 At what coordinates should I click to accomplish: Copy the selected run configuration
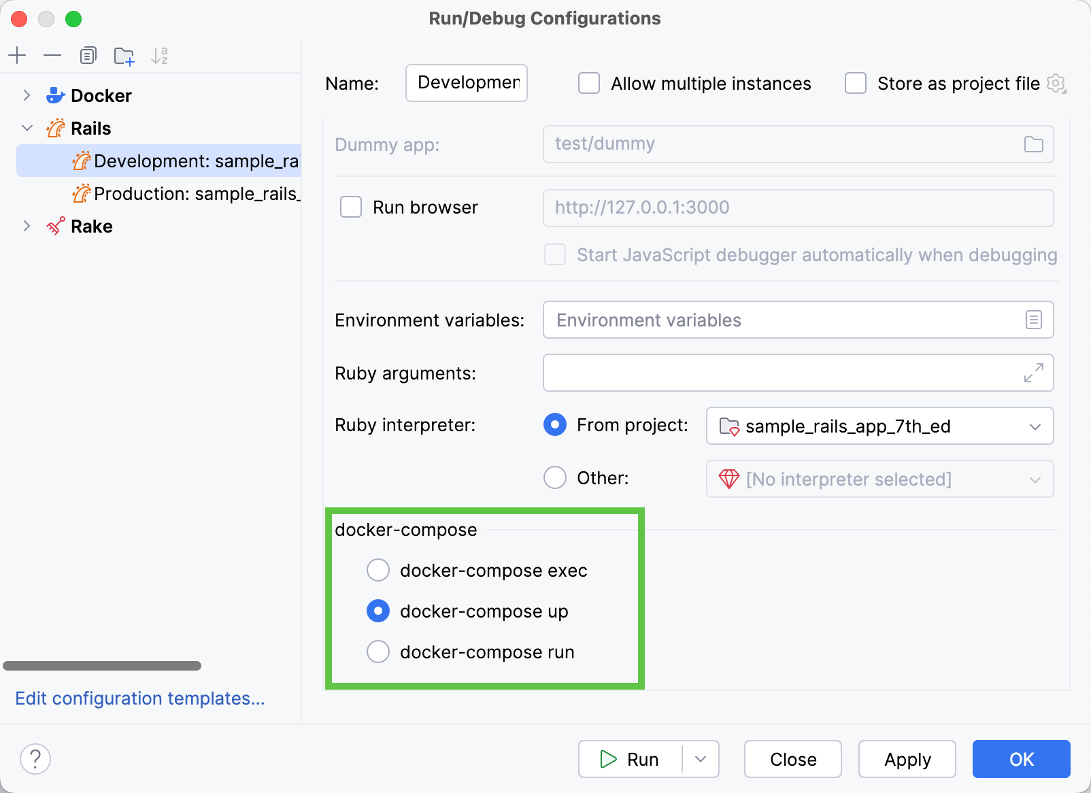pyautogui.click(x=88, y=55)
